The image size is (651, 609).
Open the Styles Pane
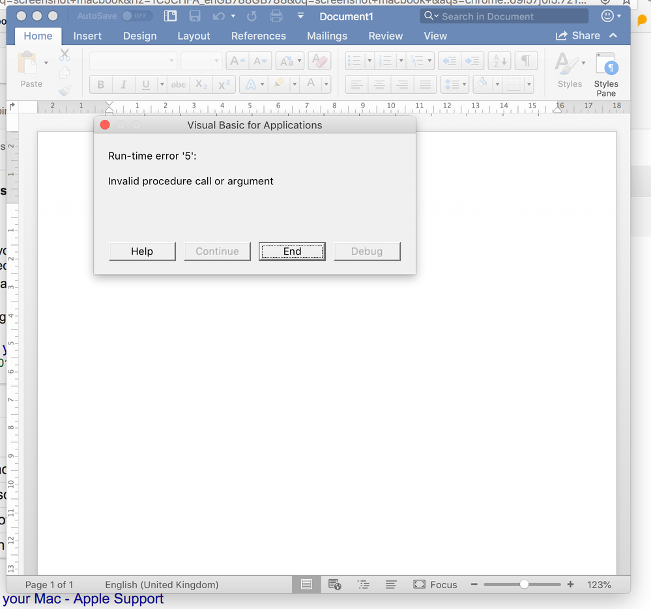click(x=607, y=73)
